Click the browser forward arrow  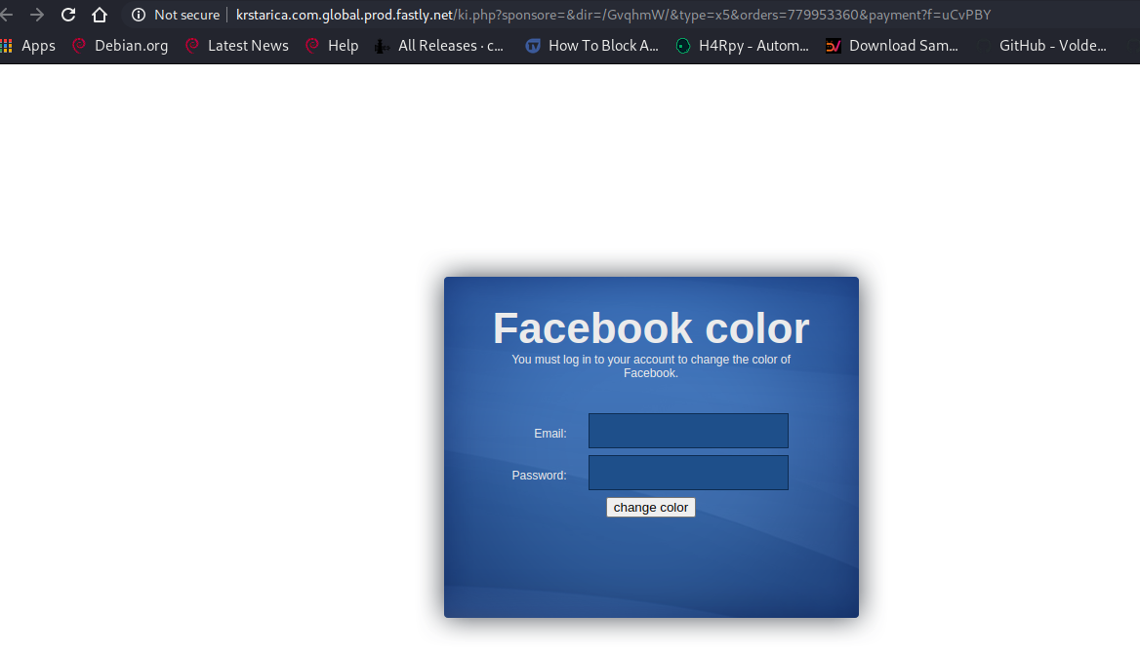(x=36, y=15)
